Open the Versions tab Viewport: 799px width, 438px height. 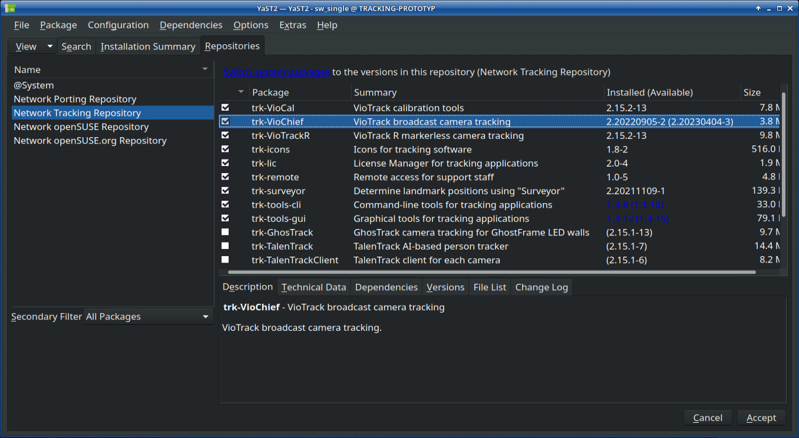(445, 287)
